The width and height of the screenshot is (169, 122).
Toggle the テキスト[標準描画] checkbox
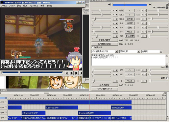[x=167, y=7]
